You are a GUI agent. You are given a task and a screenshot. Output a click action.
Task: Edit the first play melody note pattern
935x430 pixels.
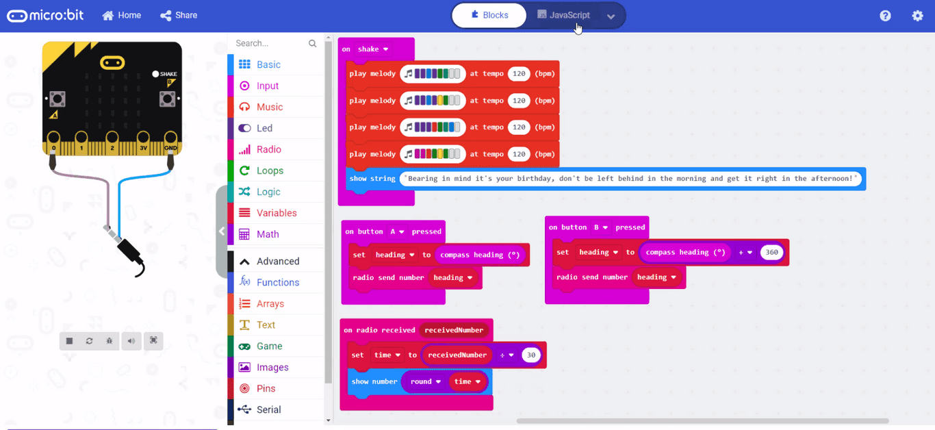pos(433,73)
